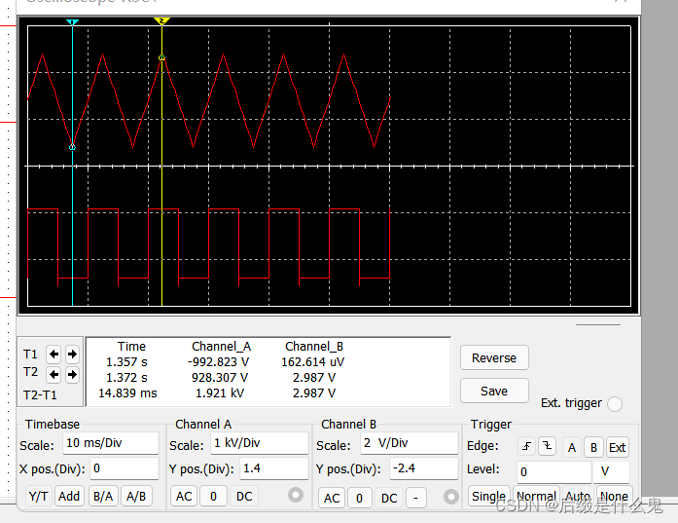Select rising edge trigger icon
678x523 pixels.
click(x=526, y=446)
